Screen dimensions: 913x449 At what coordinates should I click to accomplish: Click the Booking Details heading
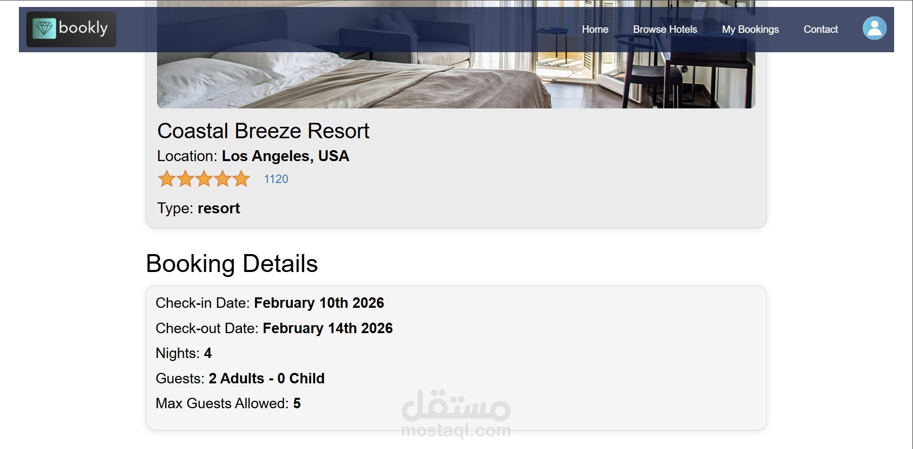[x=232, y=264]
